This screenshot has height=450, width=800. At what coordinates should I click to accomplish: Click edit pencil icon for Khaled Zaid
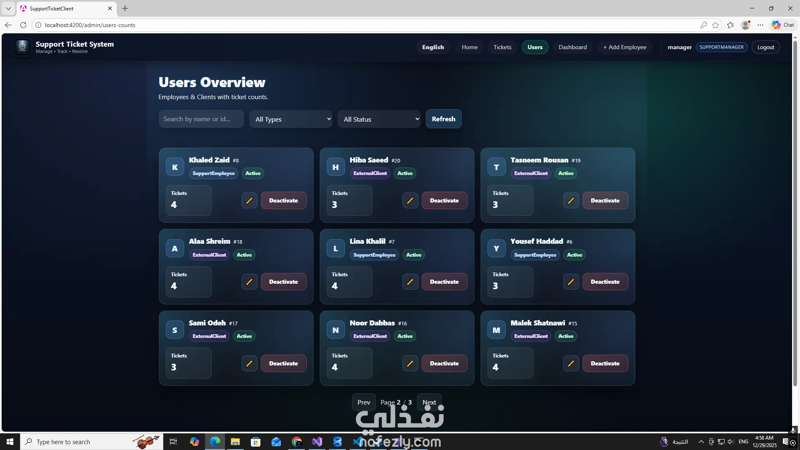tap(249, 200)
